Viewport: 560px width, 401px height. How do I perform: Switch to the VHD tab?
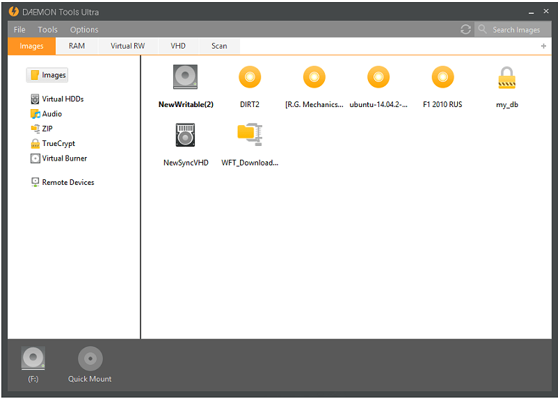pyautogui.click(x=178, y=46)
